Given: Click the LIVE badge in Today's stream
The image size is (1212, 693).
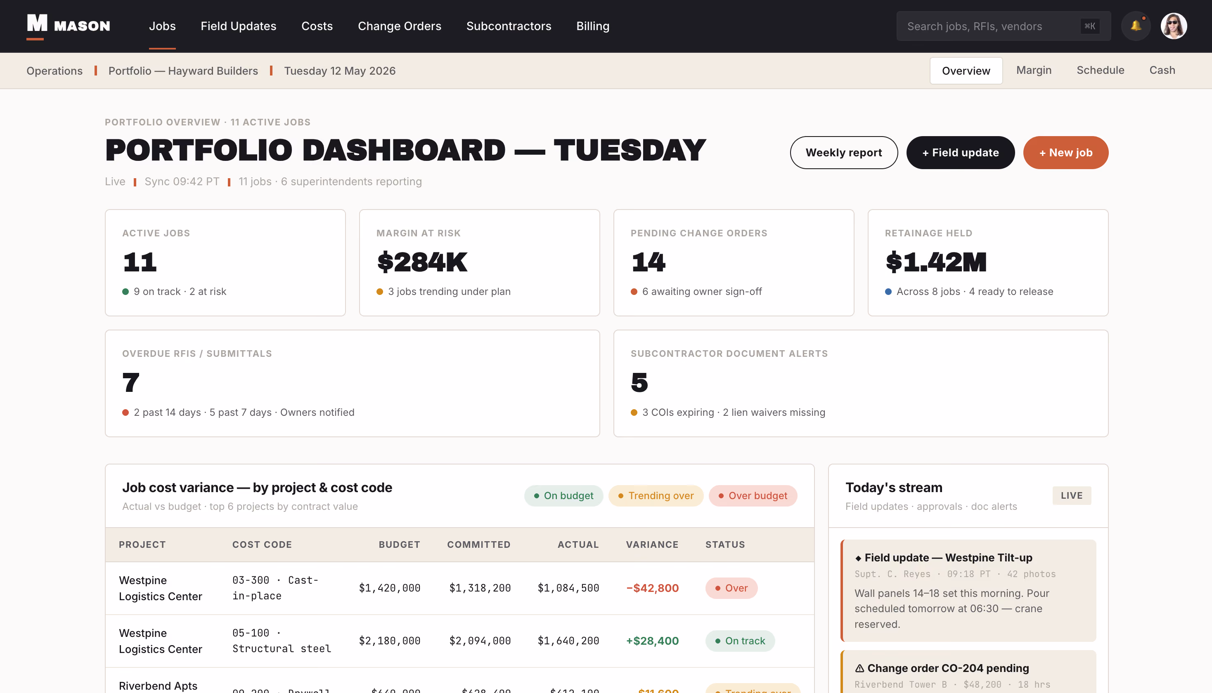Looking at the screenshot, I should pos(1072,495).
